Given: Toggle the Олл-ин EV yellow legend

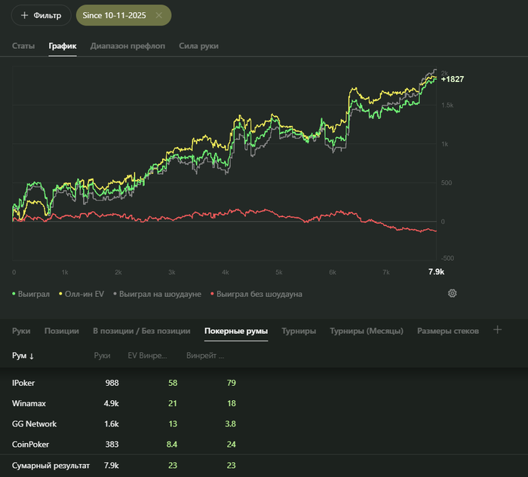Looking at the screenshot, I should click(81, 294).
